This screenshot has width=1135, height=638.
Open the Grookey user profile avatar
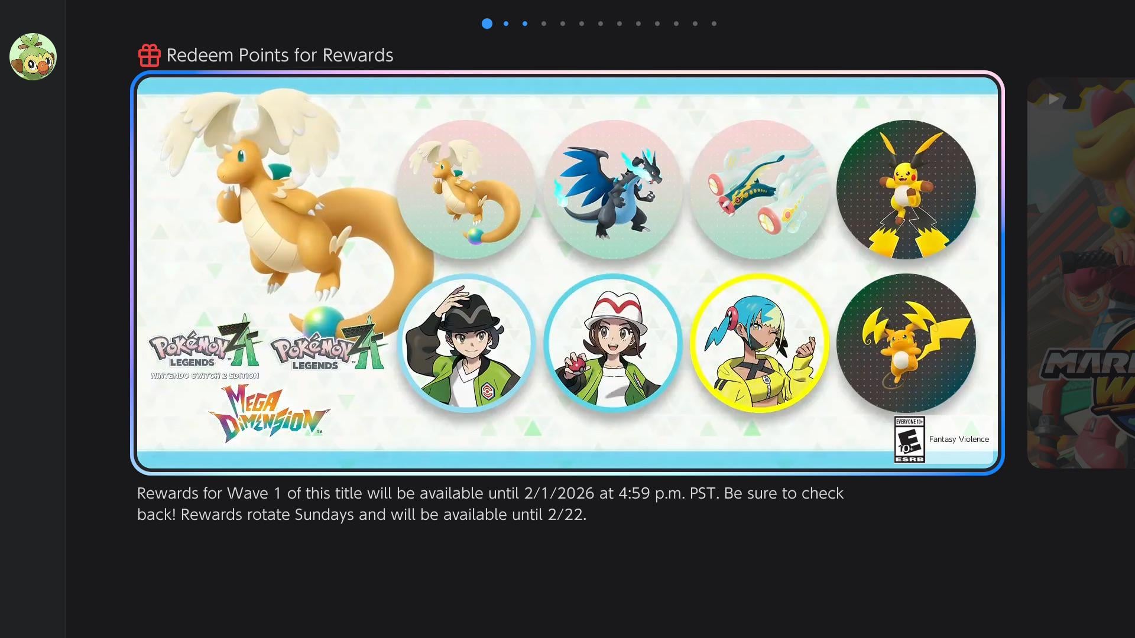coord(33,57)
